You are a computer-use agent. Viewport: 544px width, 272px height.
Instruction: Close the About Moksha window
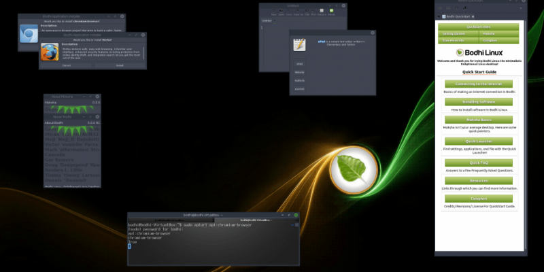coord(97,97)
